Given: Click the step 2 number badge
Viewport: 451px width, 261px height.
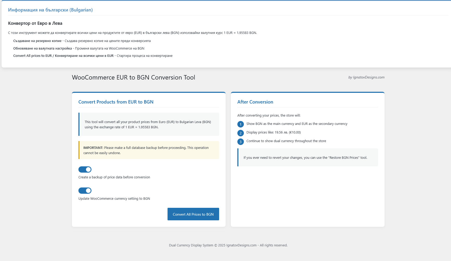Looking at the screenshot, I should [x=240, y=133].
